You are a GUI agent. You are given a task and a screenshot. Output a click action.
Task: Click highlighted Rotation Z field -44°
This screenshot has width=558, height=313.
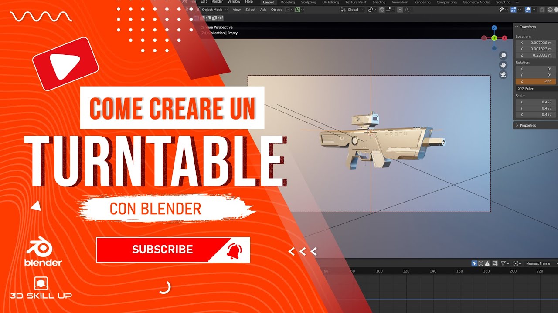pyautogui.click(x=535, y=81)
